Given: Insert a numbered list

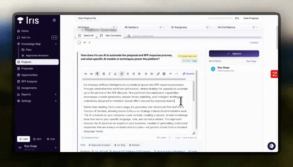Looking at the screenshot, I should point(152,74).
